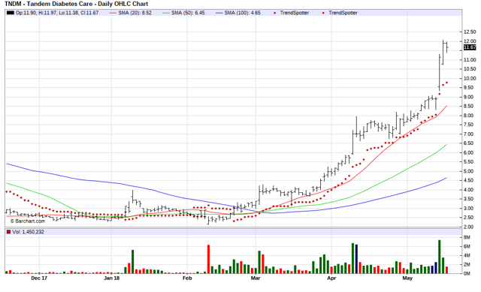
Task: Click the Jan 18 date axis label
Action: [112, 278]
